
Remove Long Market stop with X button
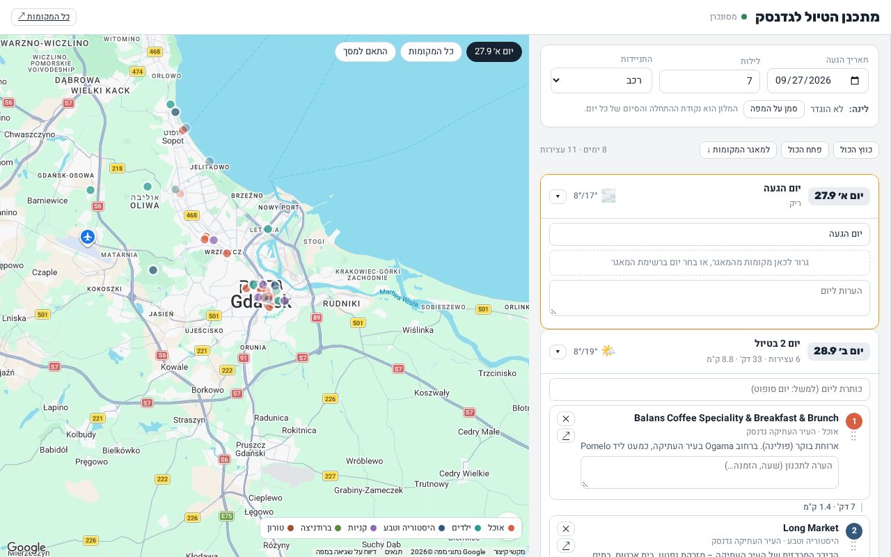pos(566,528)
